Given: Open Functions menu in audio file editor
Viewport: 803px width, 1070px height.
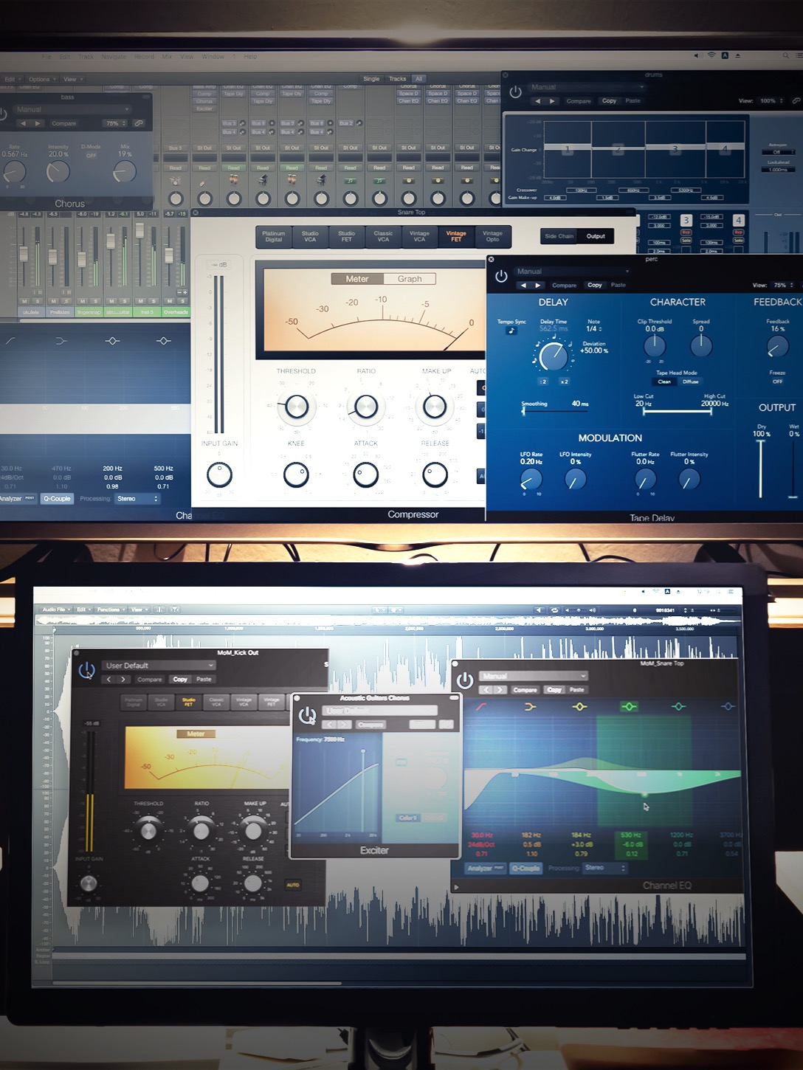Looking at the screenshot, I should pyautogui.click(x=111, y=610).
